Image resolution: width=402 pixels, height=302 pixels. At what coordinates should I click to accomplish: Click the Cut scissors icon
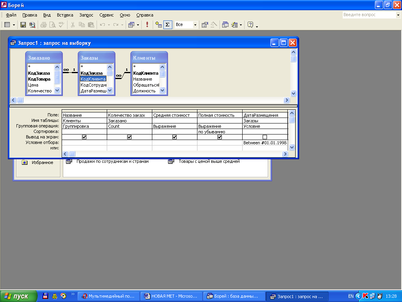tap(73, 25)
